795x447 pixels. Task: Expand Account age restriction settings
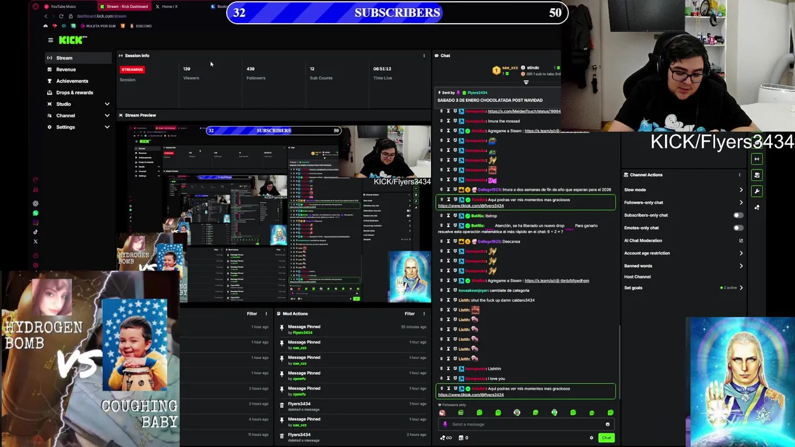(741, 253)
